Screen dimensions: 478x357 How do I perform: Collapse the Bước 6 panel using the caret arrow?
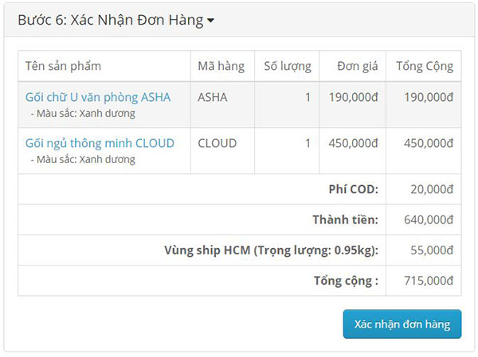click(210, 21)
